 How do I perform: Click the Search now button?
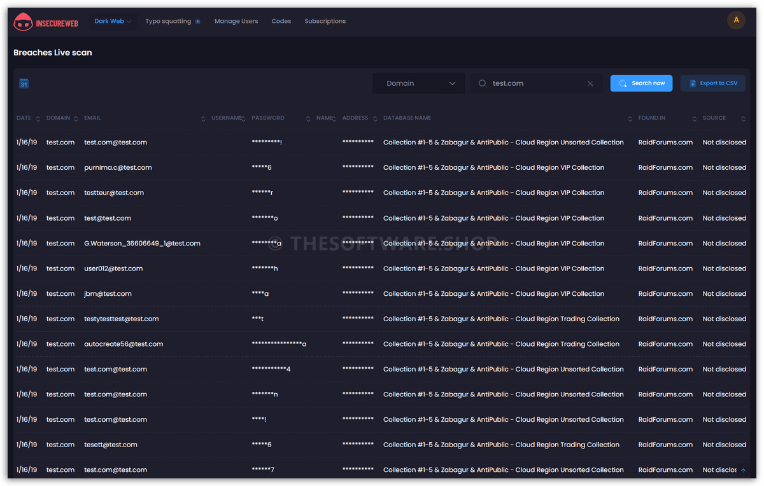click(x=641, y=83)
